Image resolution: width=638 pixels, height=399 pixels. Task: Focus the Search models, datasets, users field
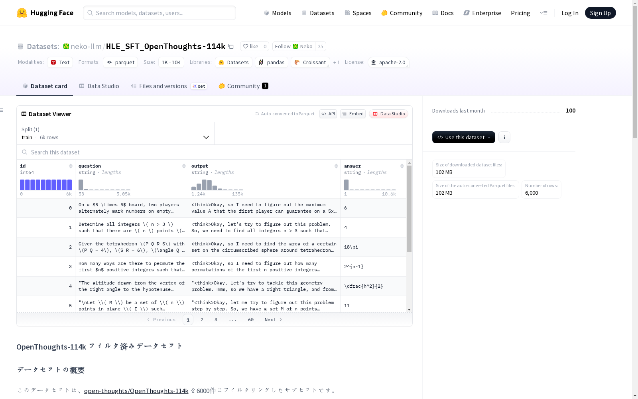click(159, 13)
